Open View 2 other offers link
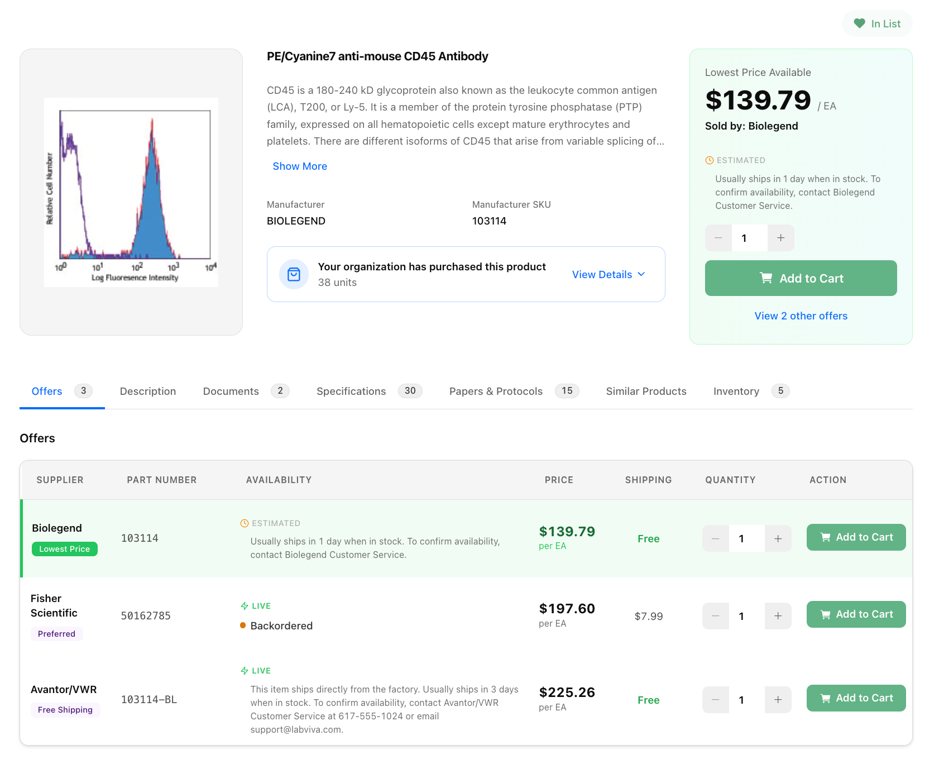The width and height of the screenshot is (939, 764). (801, 316)
